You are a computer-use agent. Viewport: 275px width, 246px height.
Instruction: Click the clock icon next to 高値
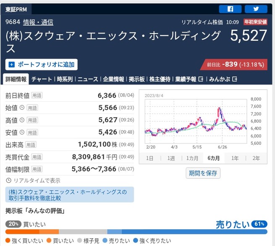pos(22,120)
